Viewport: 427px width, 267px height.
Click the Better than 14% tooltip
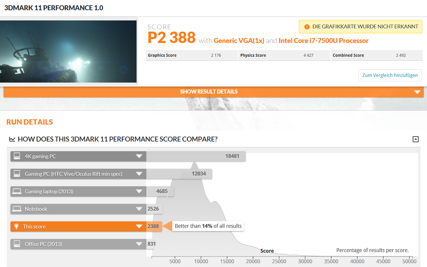pyautogui.click(x=208, y=226)
